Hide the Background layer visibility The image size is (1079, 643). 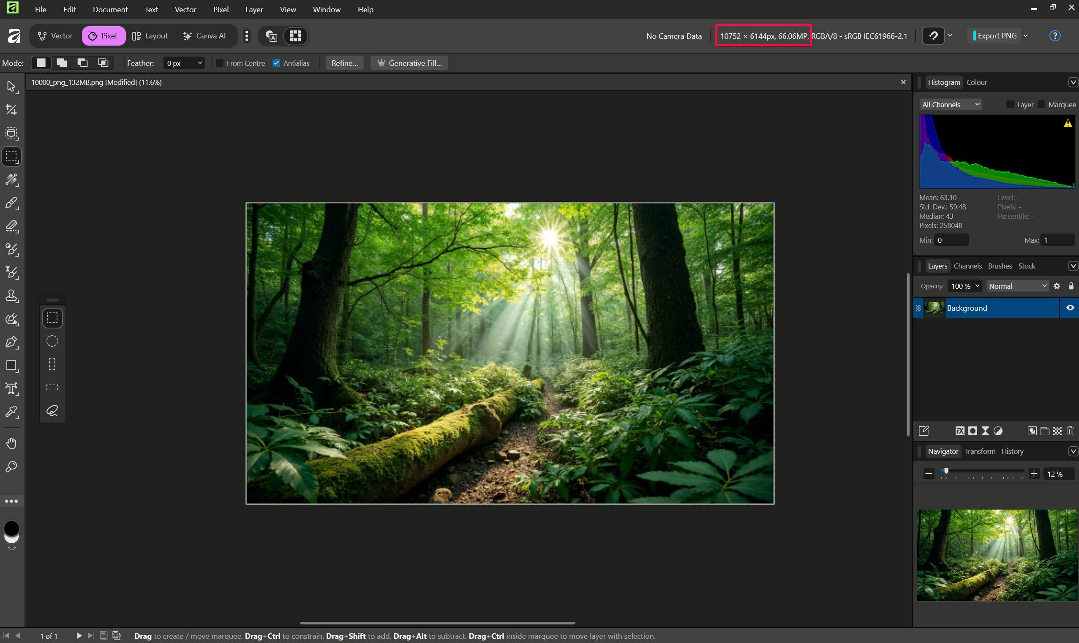1069,308
